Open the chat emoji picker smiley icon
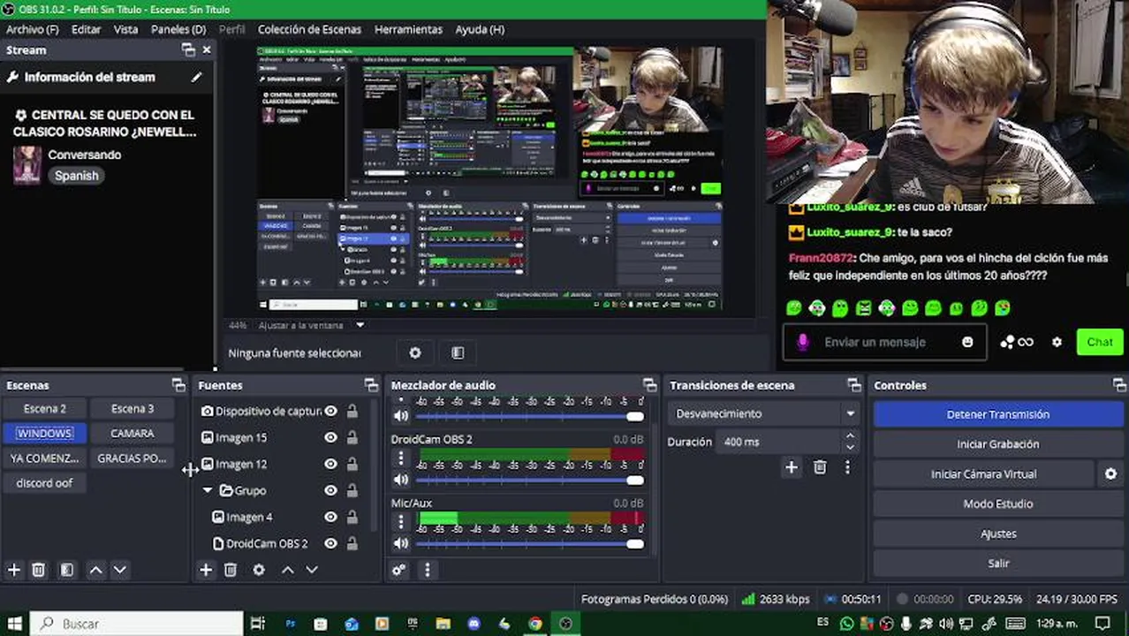Screen dimensions: 1129x636 [967, 342]
